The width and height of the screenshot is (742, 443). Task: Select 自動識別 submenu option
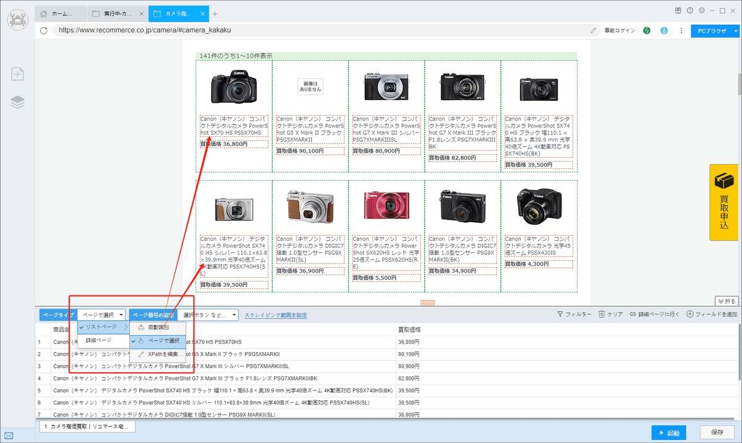(x=158, y=327)
